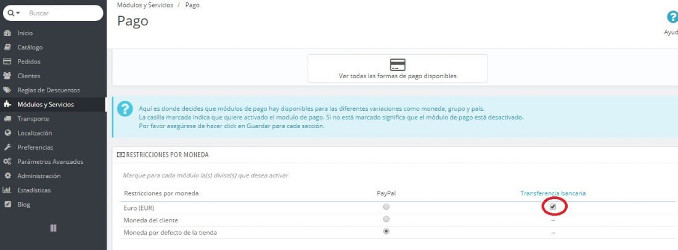Click the Pago page title
This screenshot has width=678, height=250.
pyautogui.click(x=133, y=21)
